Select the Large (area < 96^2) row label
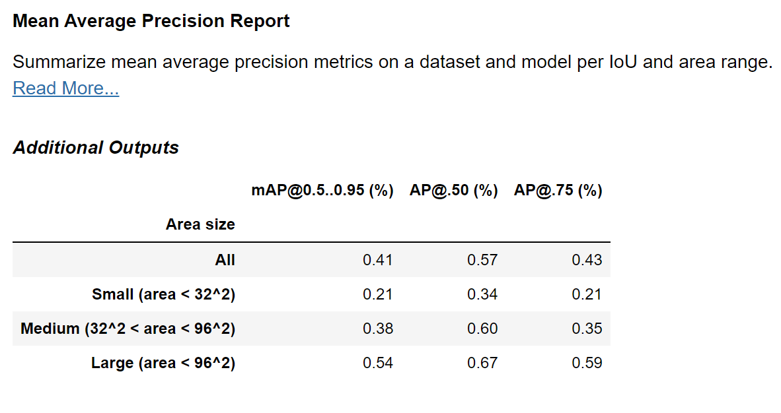This screenshot has height=413, width=781. click(163, 363)
